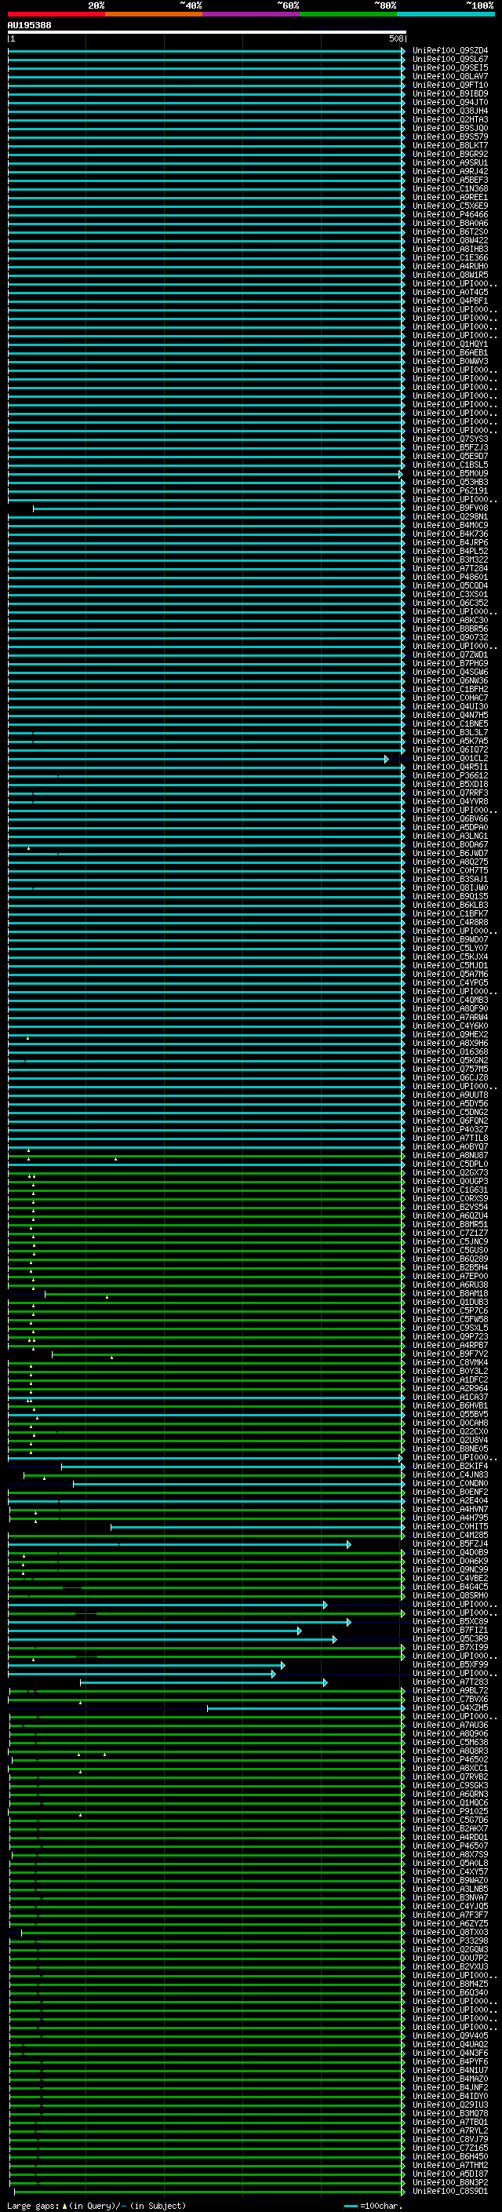
Task: Select the UniRef100_Q1HQY1 label
Action: pos(449,344)
